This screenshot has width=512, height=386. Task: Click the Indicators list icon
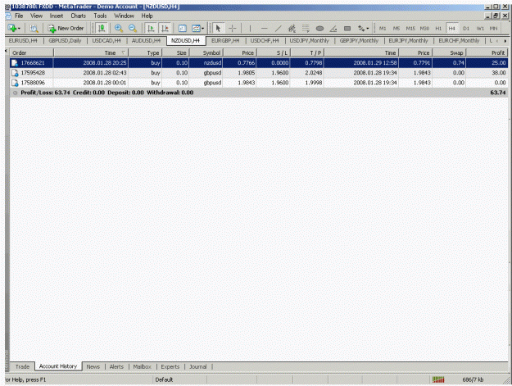coord(182,29)
